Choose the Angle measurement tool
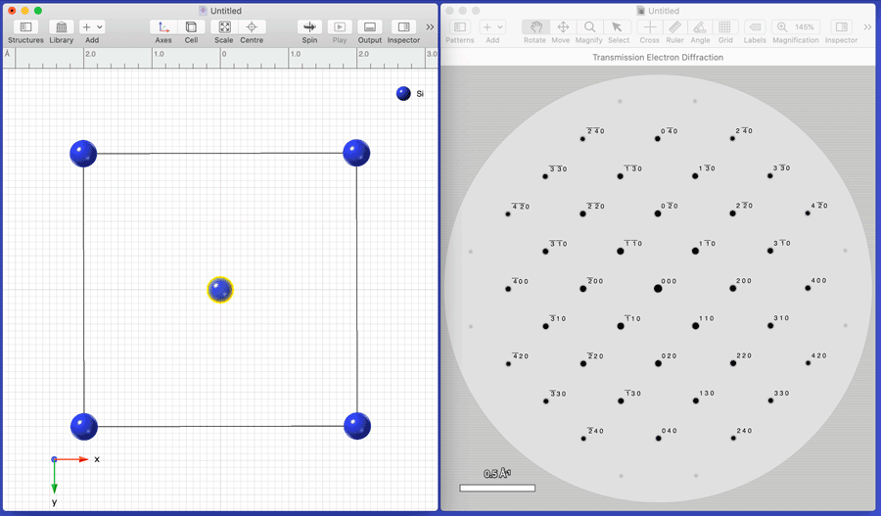Image resolution: width=881 pixels, height=516 pixels. coord(699,27)
